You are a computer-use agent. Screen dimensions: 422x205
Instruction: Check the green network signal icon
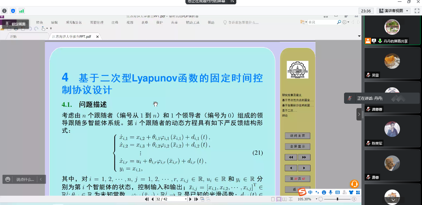pos(22,11)
